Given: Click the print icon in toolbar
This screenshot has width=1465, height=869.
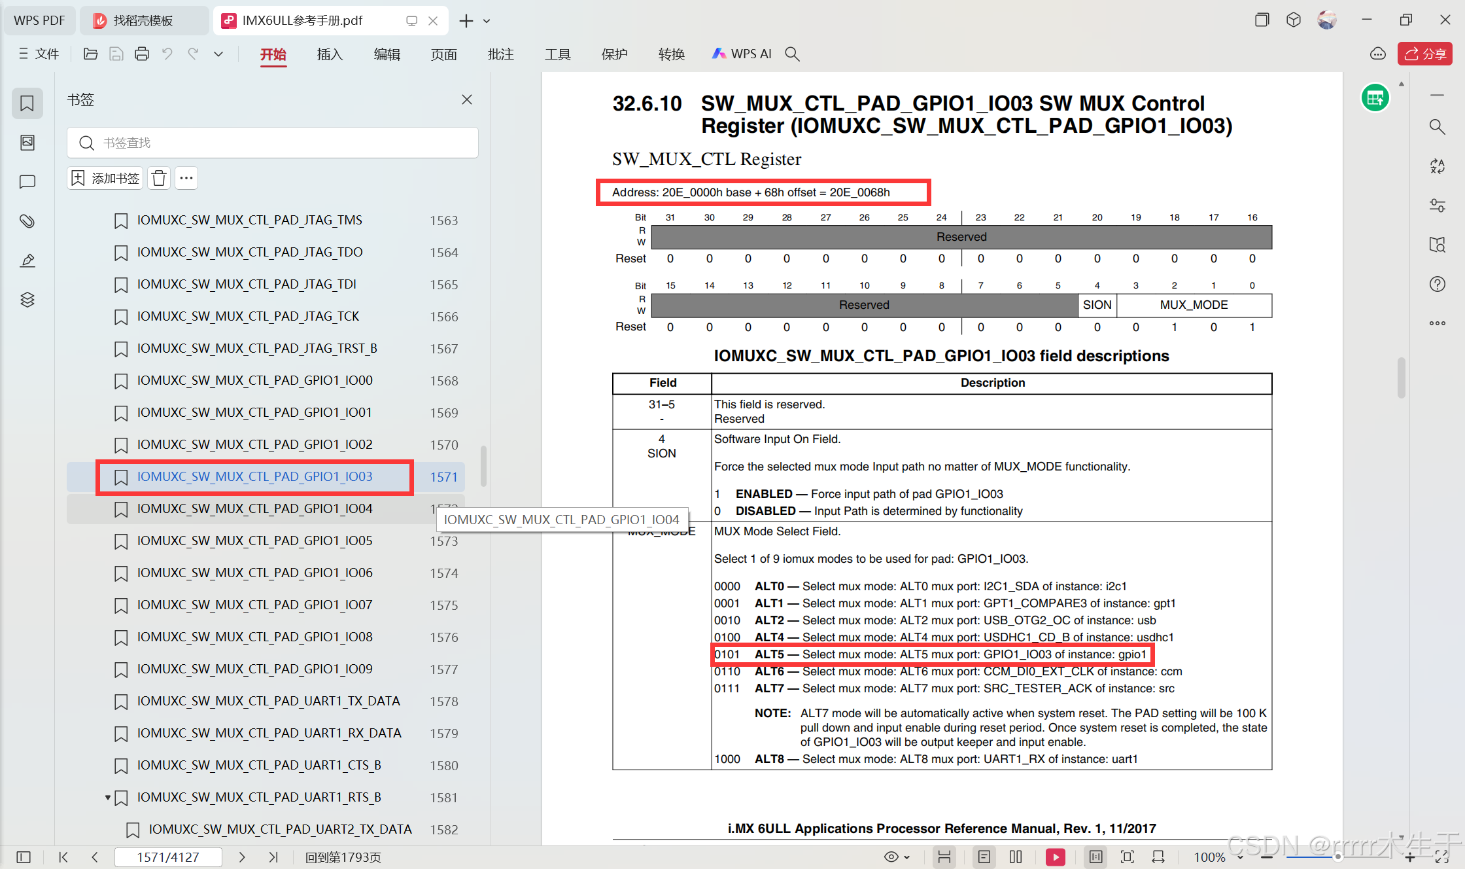Looking at the screenshot, I should point(141,54).
